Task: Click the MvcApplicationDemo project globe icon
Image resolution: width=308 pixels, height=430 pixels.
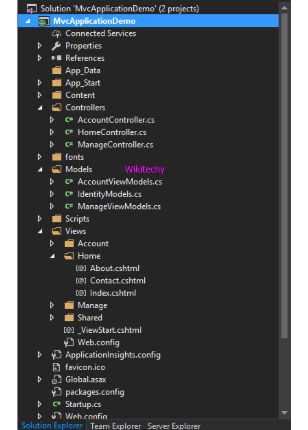Action: click(x=44, y=21)
